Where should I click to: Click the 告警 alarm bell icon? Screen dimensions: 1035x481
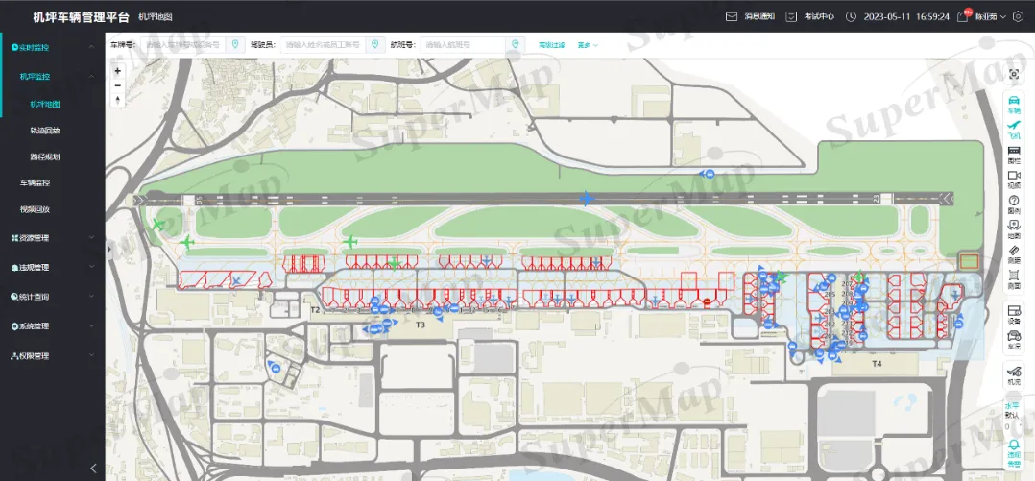[1014, 449]
